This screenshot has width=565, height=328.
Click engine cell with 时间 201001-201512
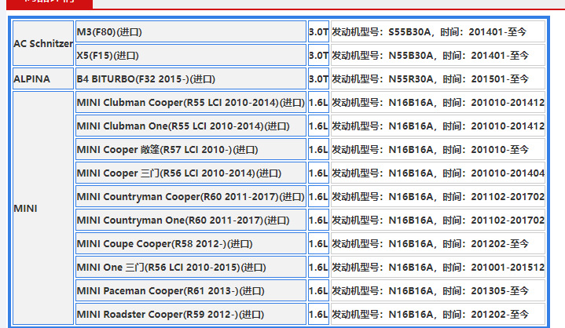point(438,268)
